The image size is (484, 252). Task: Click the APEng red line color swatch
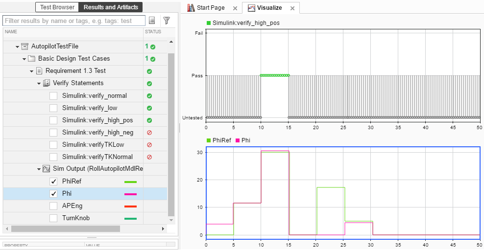click(131, 206)
